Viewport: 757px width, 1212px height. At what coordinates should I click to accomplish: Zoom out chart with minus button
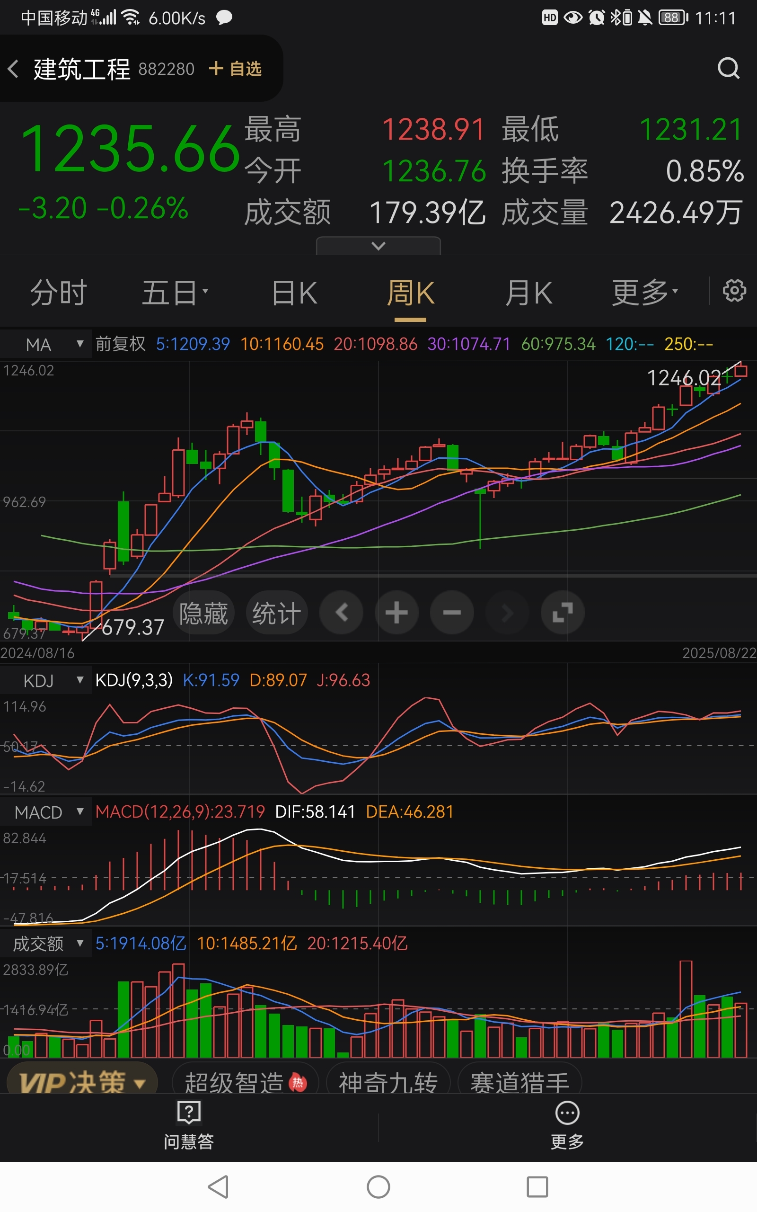pyautogui.click(x=451, y=613)
